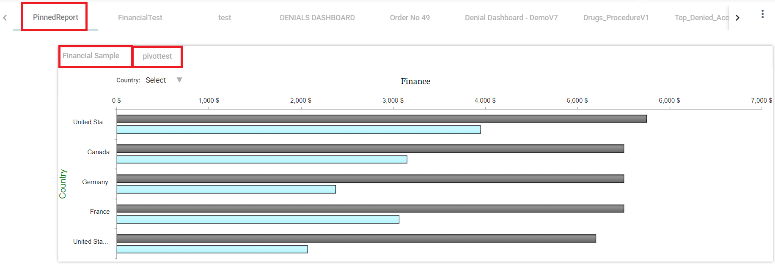
Task: Open the Drugs_ProcedureV1 tab
Action: [x=616, y=18]
